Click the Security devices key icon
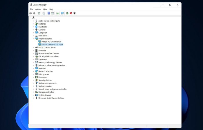 point(36,80)
